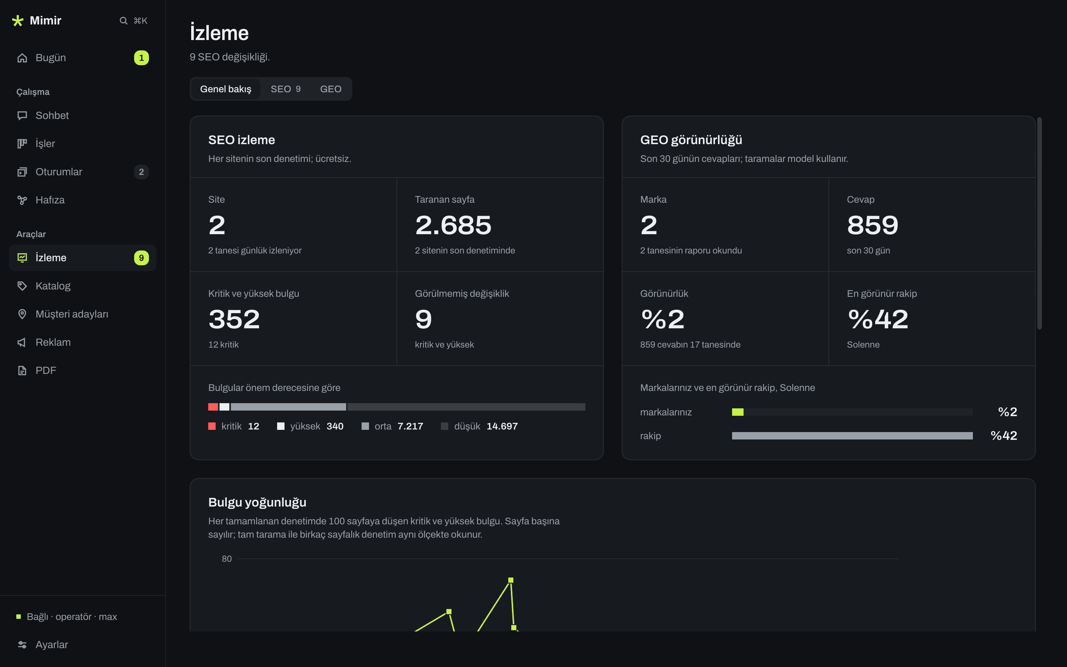Click the Cevap value 859
Image resolution: width=1067 pixels, height=667 pixels.
pos(872,225)
